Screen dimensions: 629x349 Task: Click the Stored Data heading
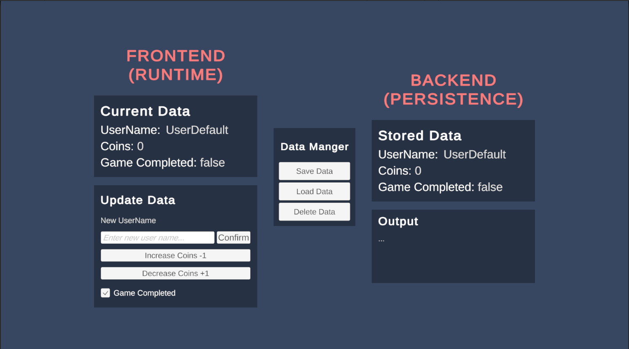tap(420, 136)
